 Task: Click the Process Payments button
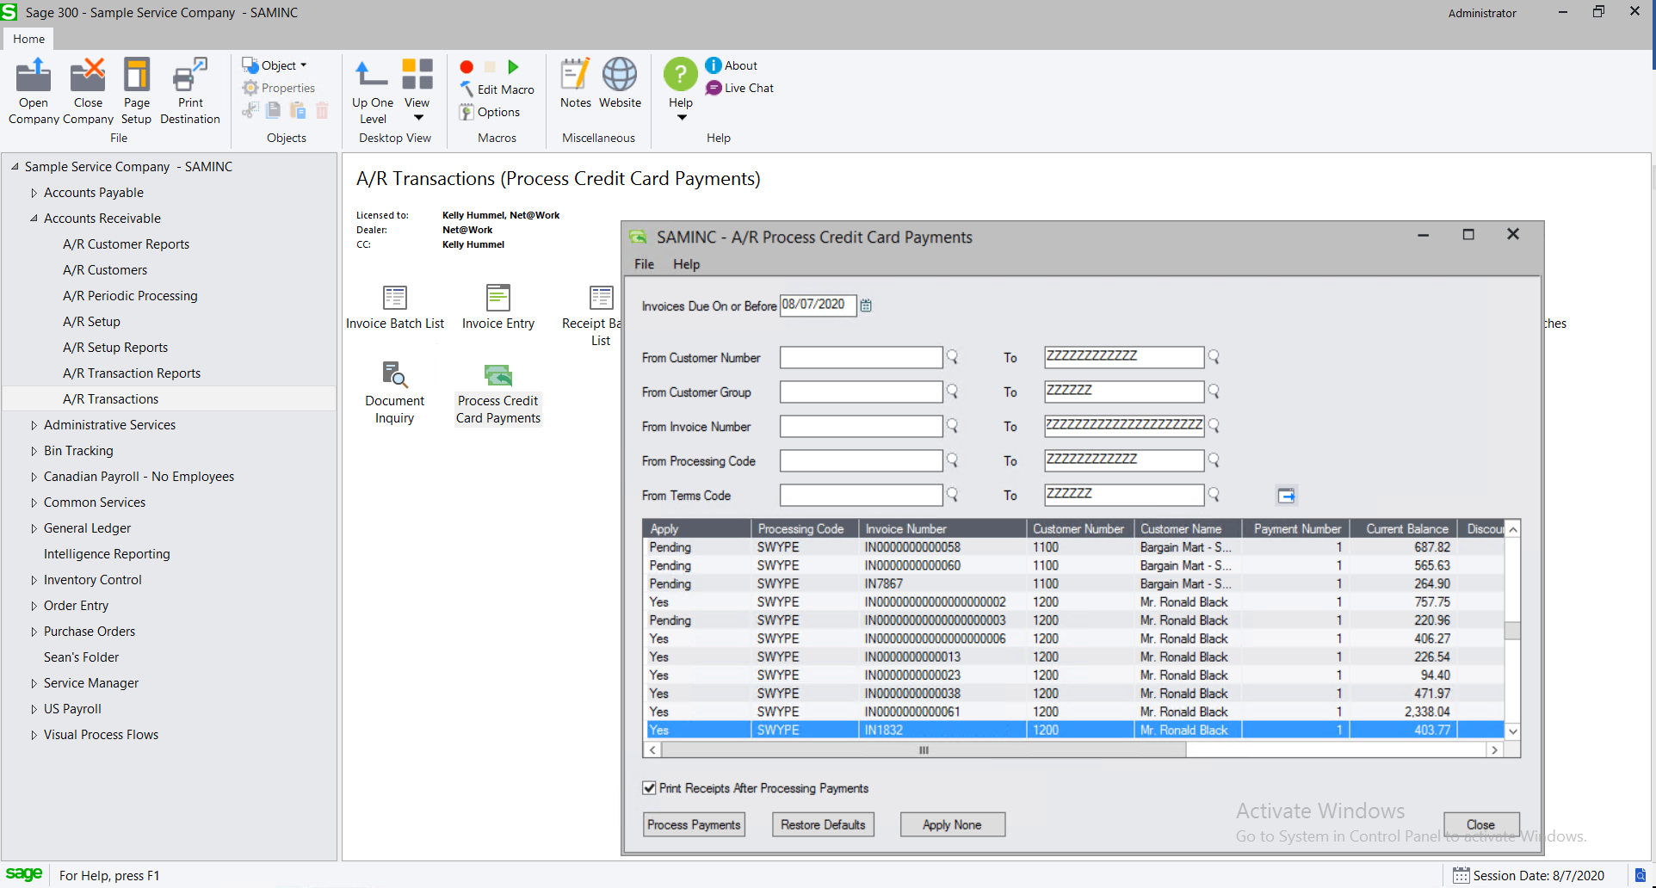694,824
